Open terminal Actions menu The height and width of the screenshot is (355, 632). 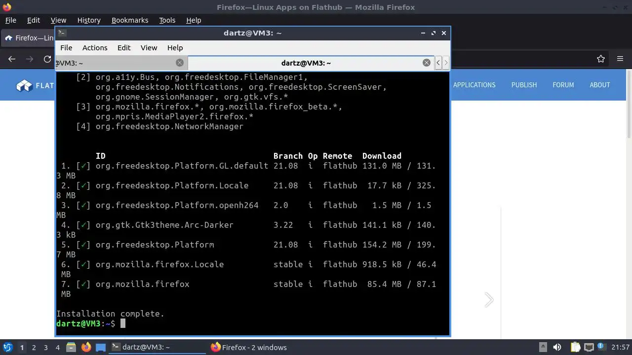tap(95, 48)
